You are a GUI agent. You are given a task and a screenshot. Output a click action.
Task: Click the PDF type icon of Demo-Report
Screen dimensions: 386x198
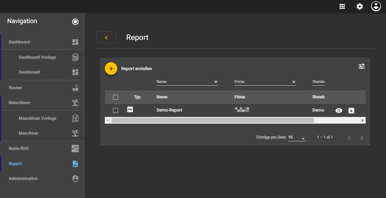130,110
